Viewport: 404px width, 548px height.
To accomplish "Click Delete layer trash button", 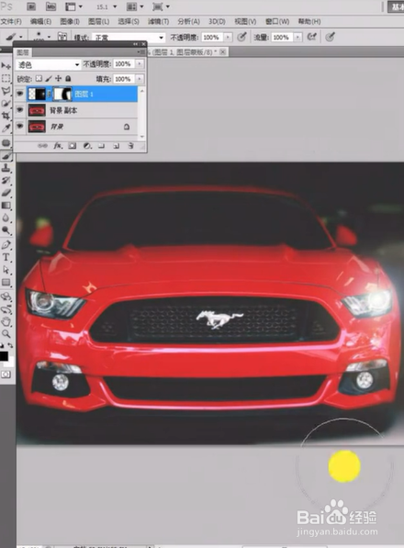I will (x=130, y=146).
